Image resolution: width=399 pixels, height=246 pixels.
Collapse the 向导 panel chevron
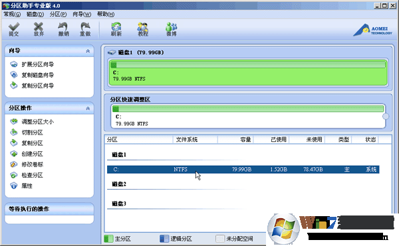88,51
